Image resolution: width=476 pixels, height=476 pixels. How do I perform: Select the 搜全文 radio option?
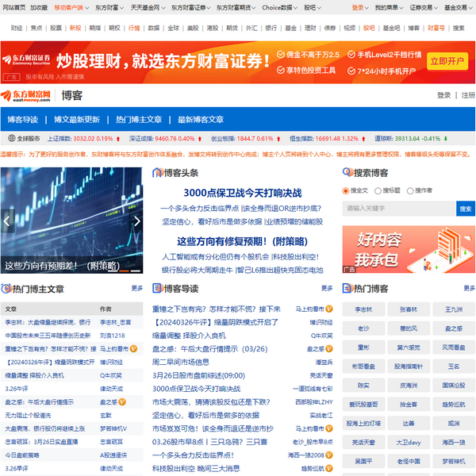tap(346, 190)
